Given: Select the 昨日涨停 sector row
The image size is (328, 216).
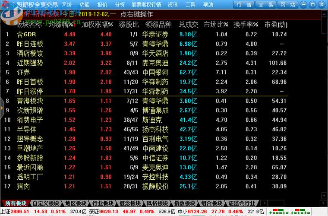Looking at the screenshot, I should point(145,91).
